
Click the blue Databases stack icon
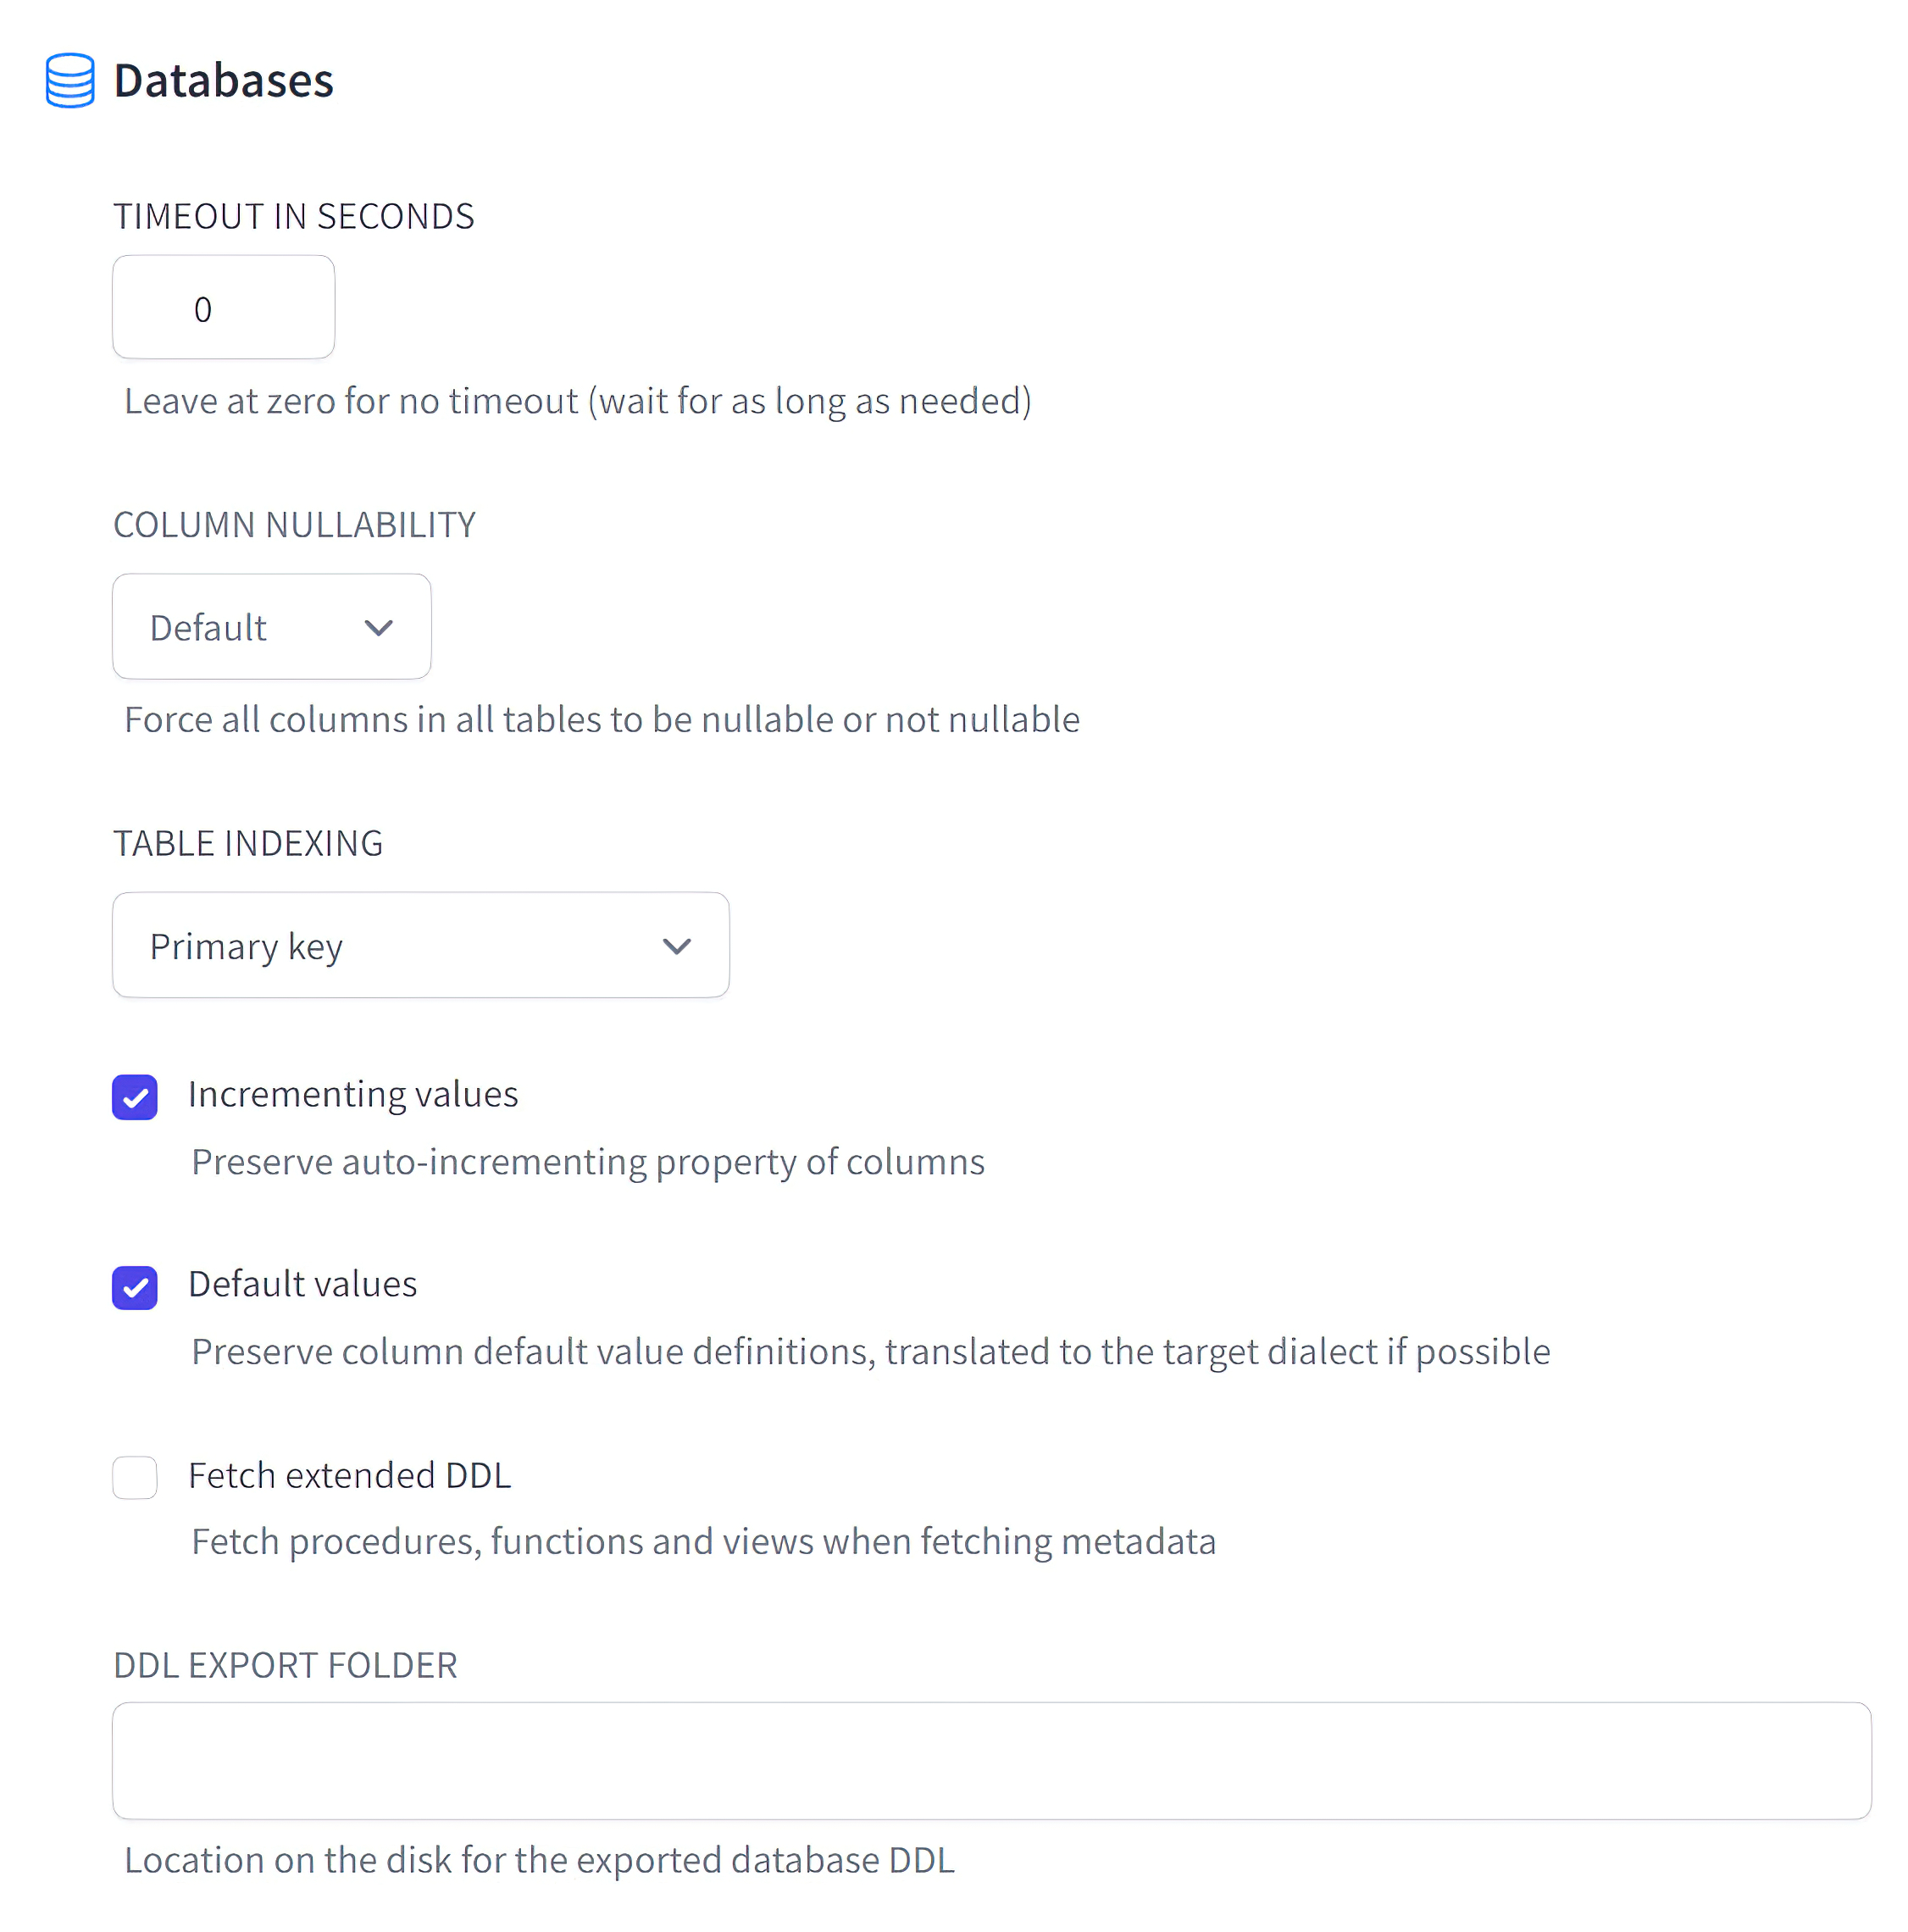[x=70, y=80]
